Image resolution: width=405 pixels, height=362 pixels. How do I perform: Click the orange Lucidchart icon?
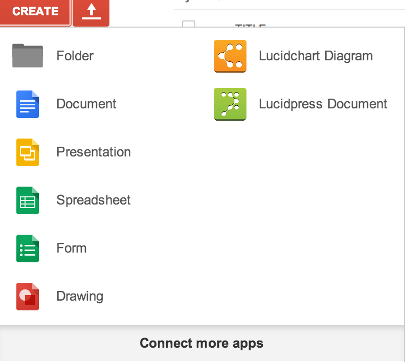(230, 56)
